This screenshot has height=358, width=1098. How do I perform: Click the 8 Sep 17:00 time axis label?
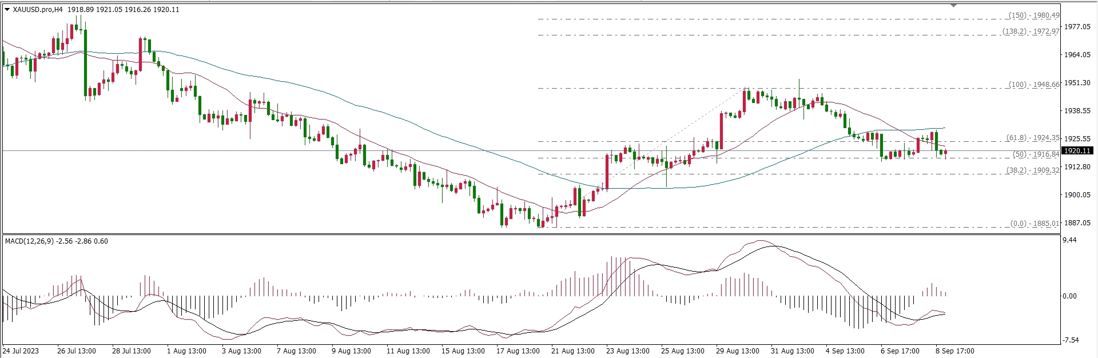click(x=954, y=351)
